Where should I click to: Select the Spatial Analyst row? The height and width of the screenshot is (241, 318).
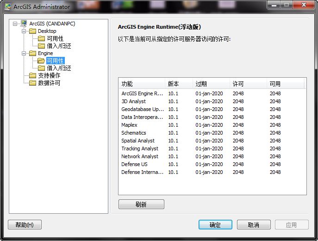(x=212, y=141)
